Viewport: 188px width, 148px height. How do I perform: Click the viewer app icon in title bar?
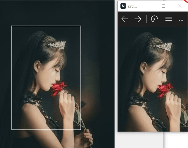pos(123,6)
